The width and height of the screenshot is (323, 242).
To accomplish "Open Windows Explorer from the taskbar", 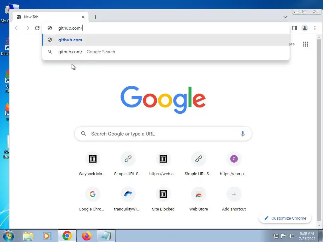I will [x=28, y=236].
